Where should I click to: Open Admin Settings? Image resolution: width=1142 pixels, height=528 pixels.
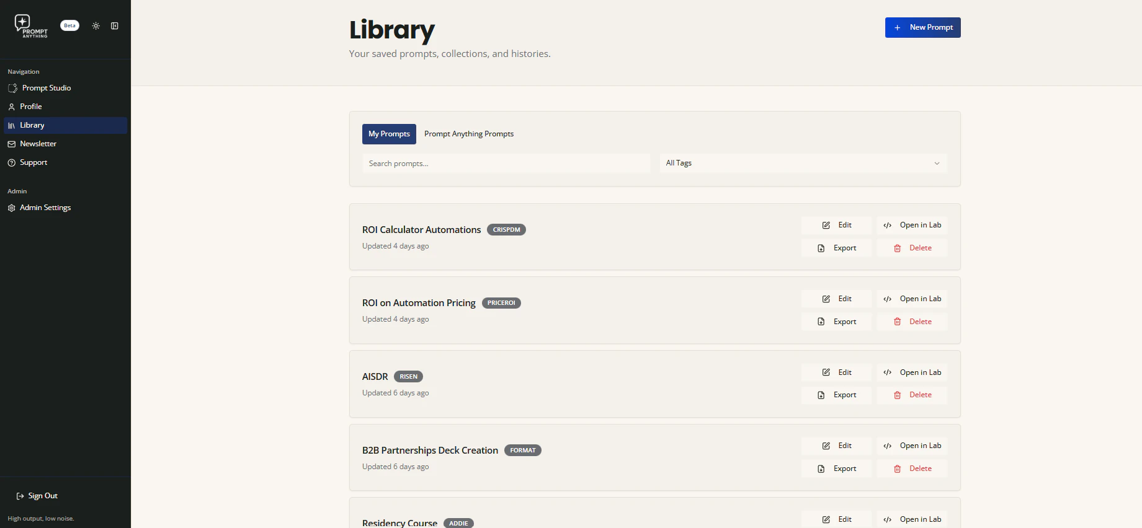click(65, 208)
